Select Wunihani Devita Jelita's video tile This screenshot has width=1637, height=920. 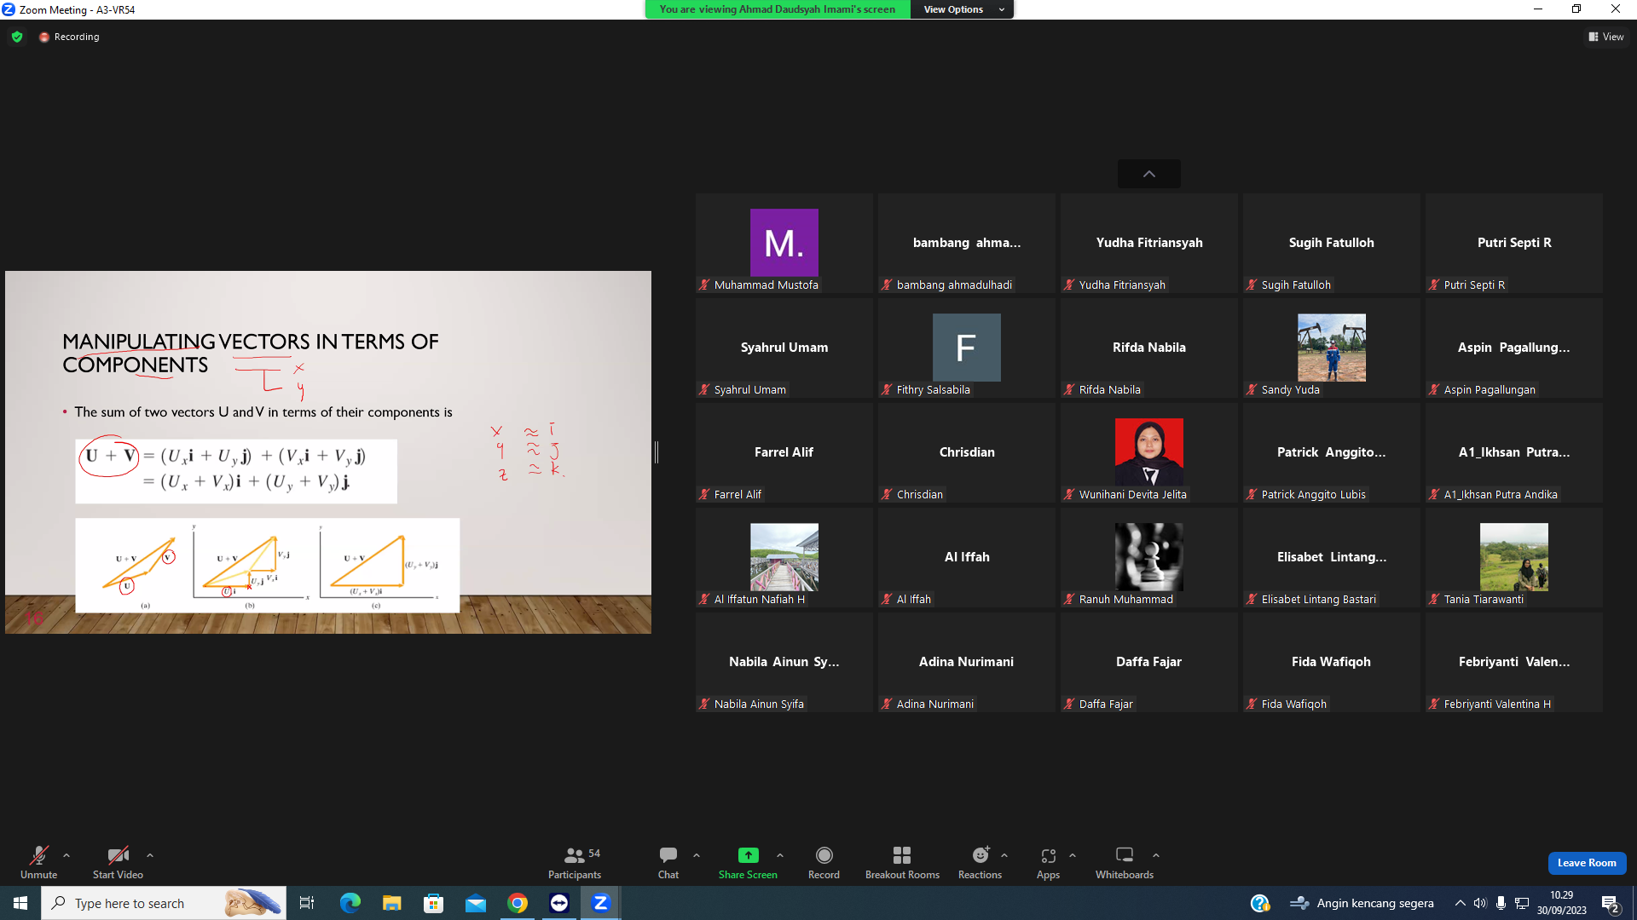(x=1149, y=453)
